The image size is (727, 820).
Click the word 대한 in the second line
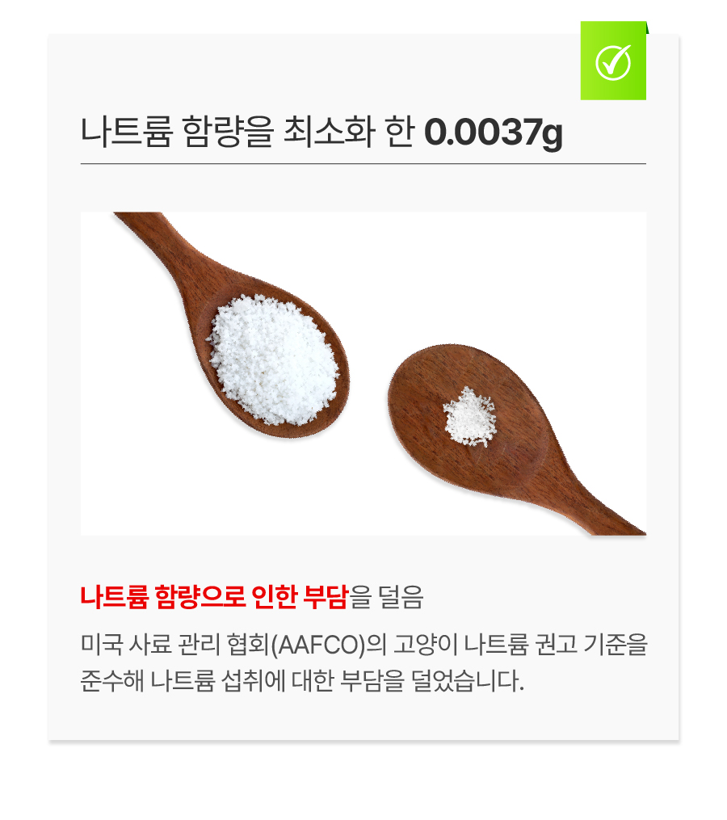click(313, 680)
